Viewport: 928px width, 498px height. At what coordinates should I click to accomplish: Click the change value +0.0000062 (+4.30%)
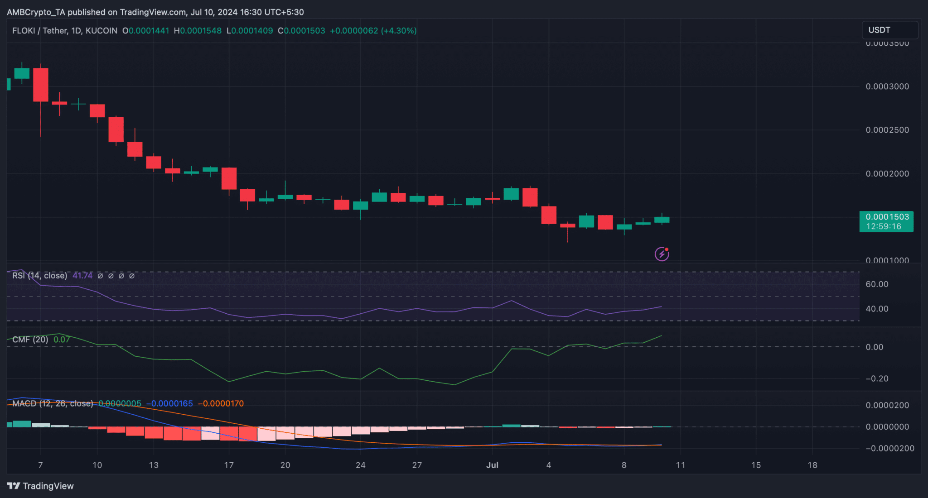373,31
